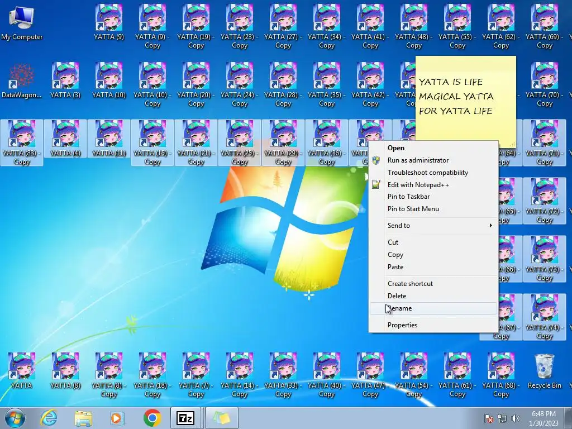Select the YATTA (36) - Copy shortcut
The width and height of the screenshot is (572, 429).
click(326, 142)
